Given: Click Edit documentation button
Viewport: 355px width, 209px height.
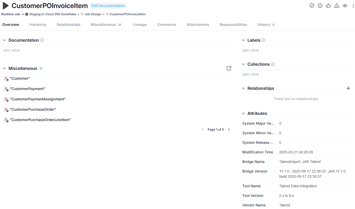Looking at the screenshot, I should 108,6.
